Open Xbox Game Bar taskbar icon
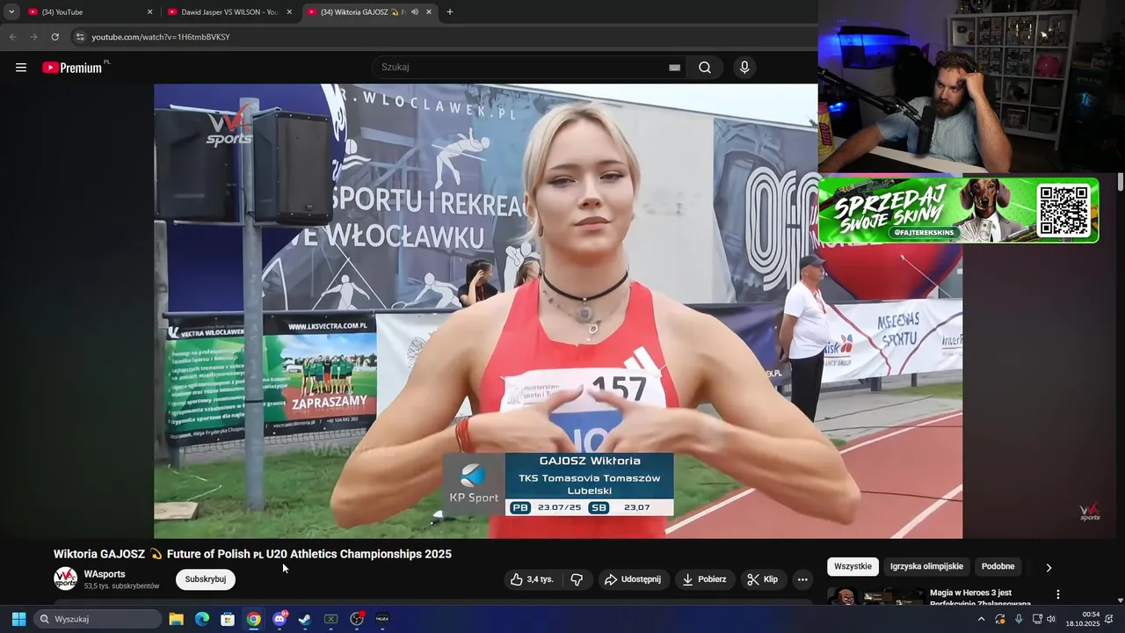 point(331,619)
